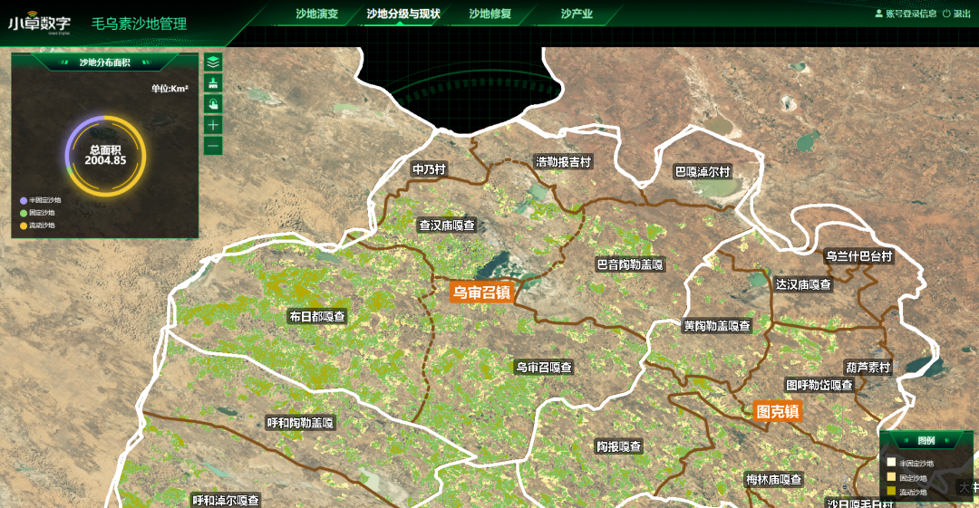Click the 达汉庙嘎查 map label
Screen dimensions: 979x508
[x=803, y=284]
